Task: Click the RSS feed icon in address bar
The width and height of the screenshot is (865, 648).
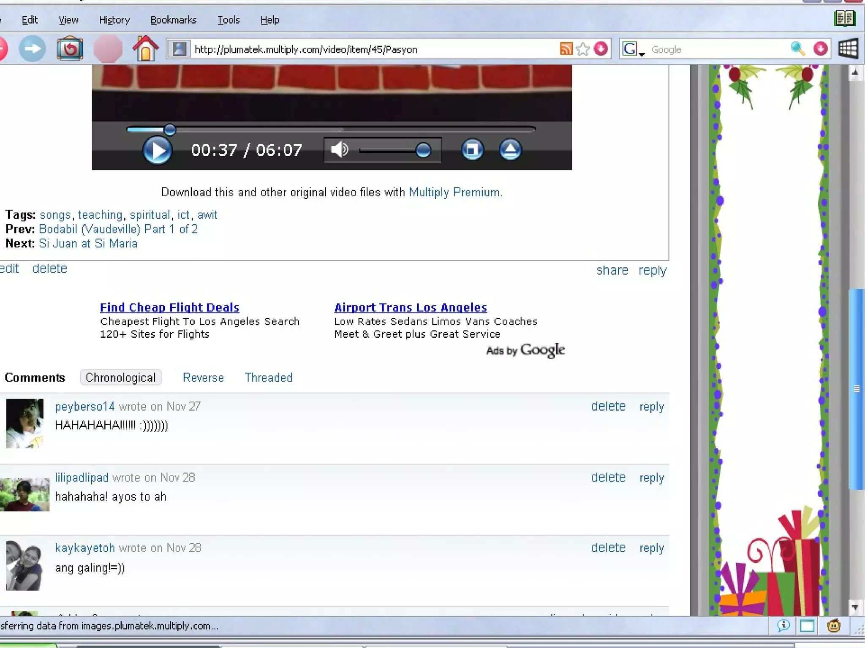Action: (x=566, y=49)
